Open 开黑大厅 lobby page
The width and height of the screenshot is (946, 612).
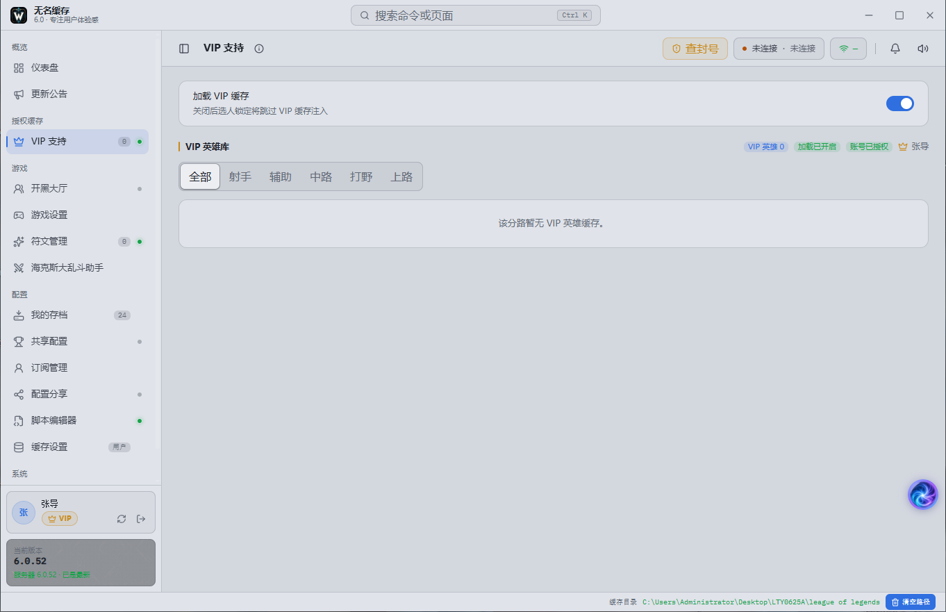click(77, 189)
